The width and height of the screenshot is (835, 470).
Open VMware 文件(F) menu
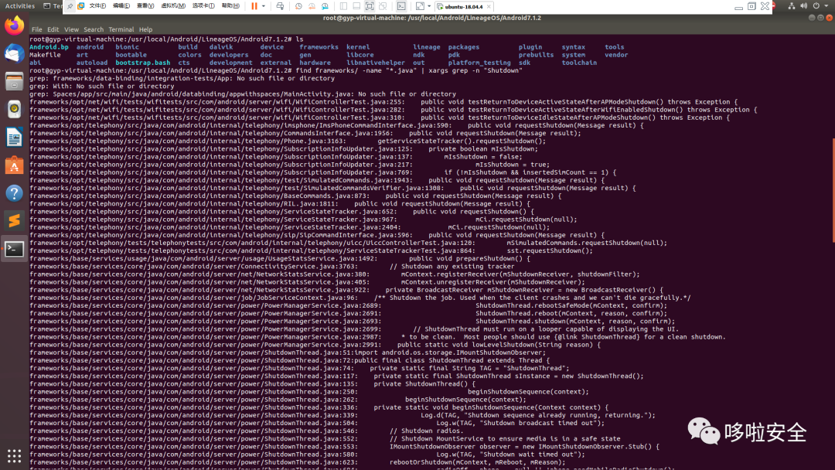click(97, 6)
